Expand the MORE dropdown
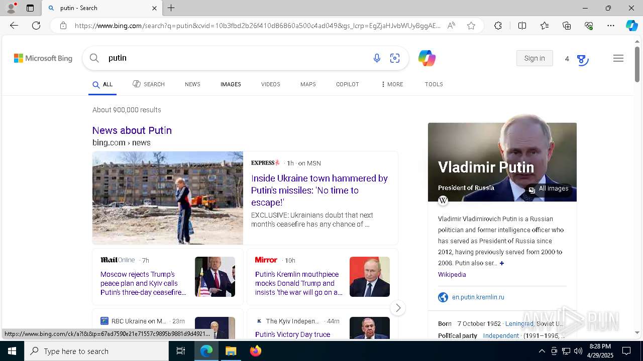The image size is (643, 361). pyautogui.click(x=392, y=84)
